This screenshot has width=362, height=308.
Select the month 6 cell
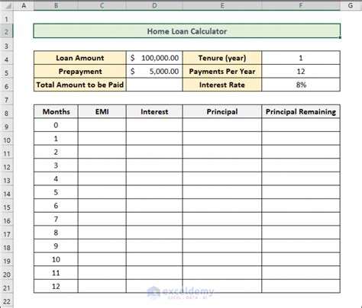coord(56,206)
